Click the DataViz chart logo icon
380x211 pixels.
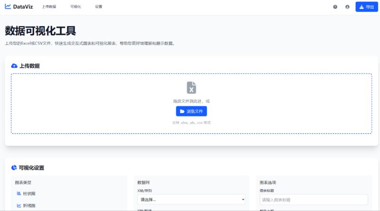click(x=8, y=7)
